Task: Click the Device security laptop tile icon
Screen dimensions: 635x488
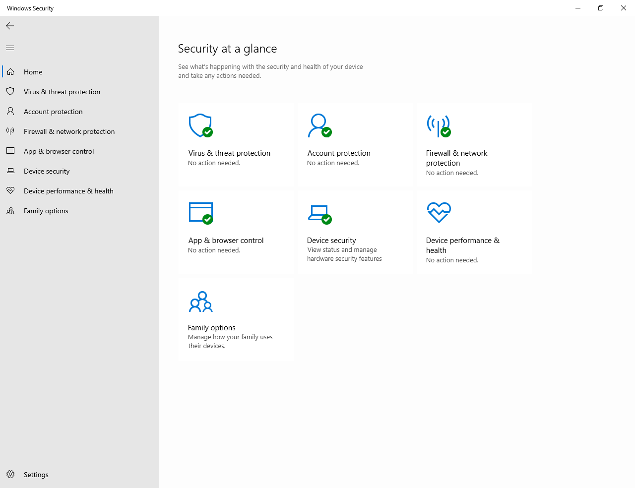Action: click(x=319, y=213)
